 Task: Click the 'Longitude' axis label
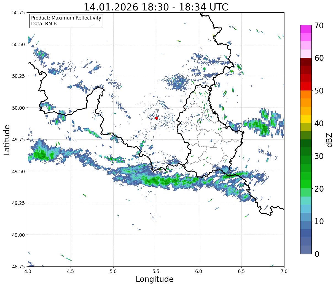[155, 279]
